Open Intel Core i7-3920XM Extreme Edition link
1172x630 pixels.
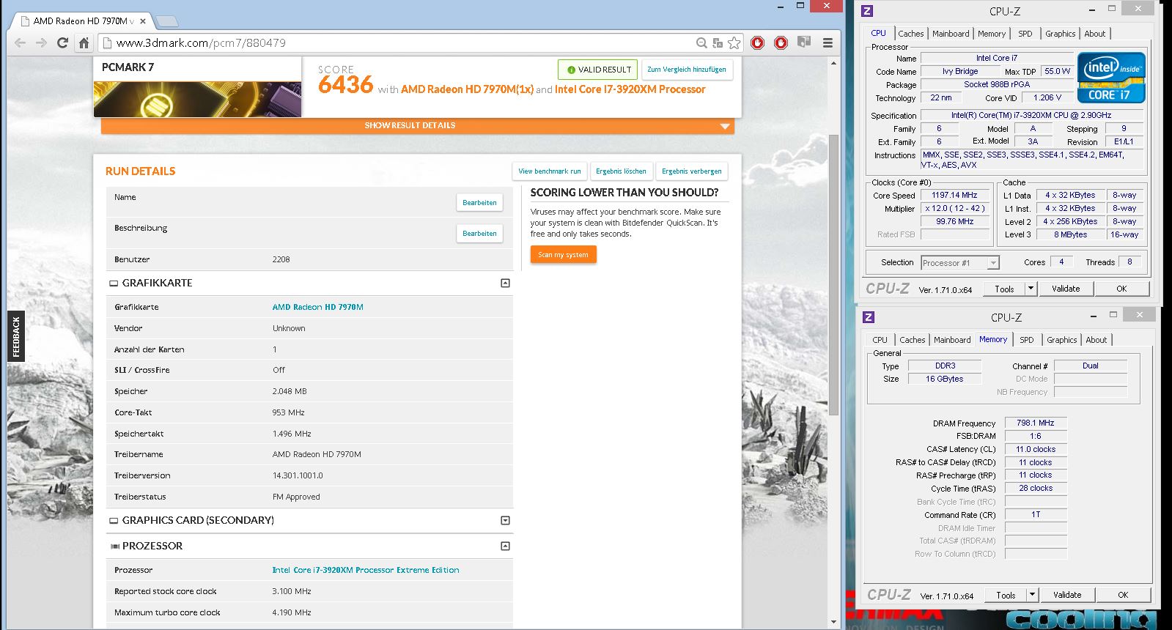[x=366, y=570]
